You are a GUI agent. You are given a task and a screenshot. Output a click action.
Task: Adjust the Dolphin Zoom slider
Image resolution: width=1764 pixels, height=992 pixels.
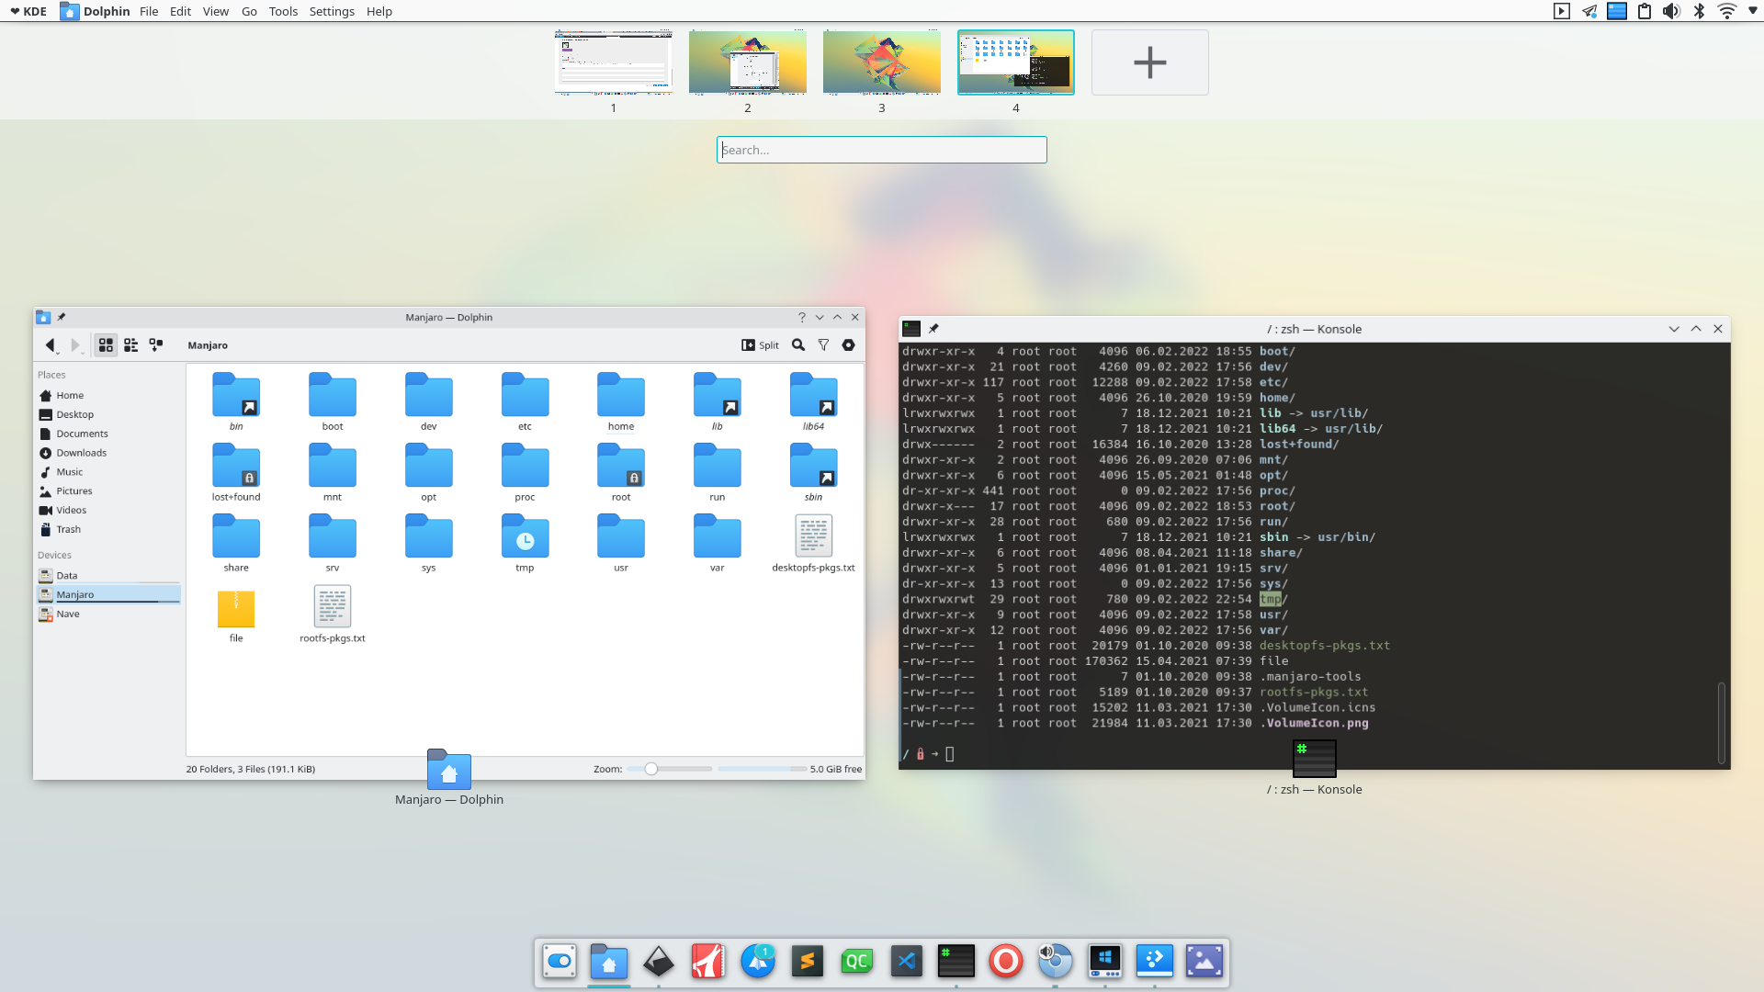[670, 769]
